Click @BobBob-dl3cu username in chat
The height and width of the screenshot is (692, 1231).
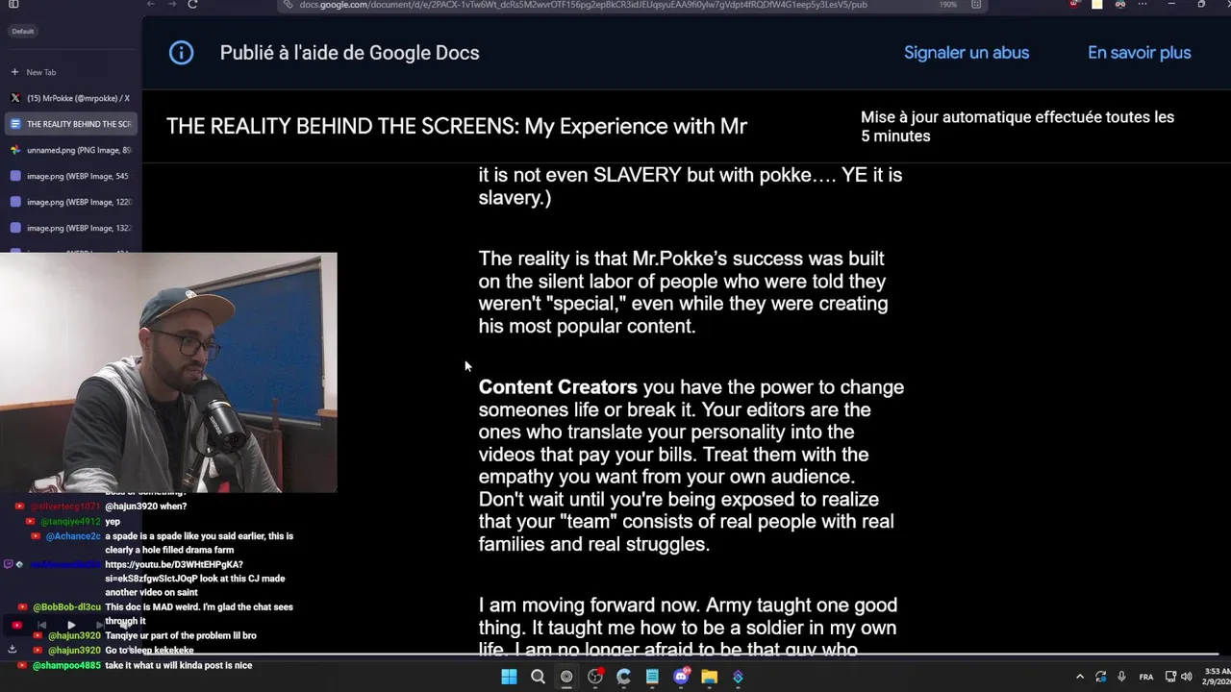pyautogui.click(x=66, y=607)
